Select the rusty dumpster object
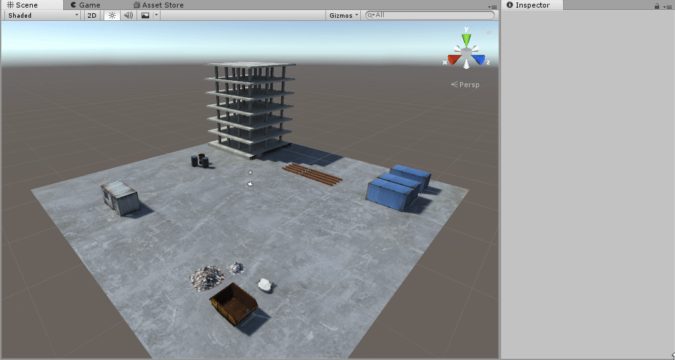 [233, 303]
